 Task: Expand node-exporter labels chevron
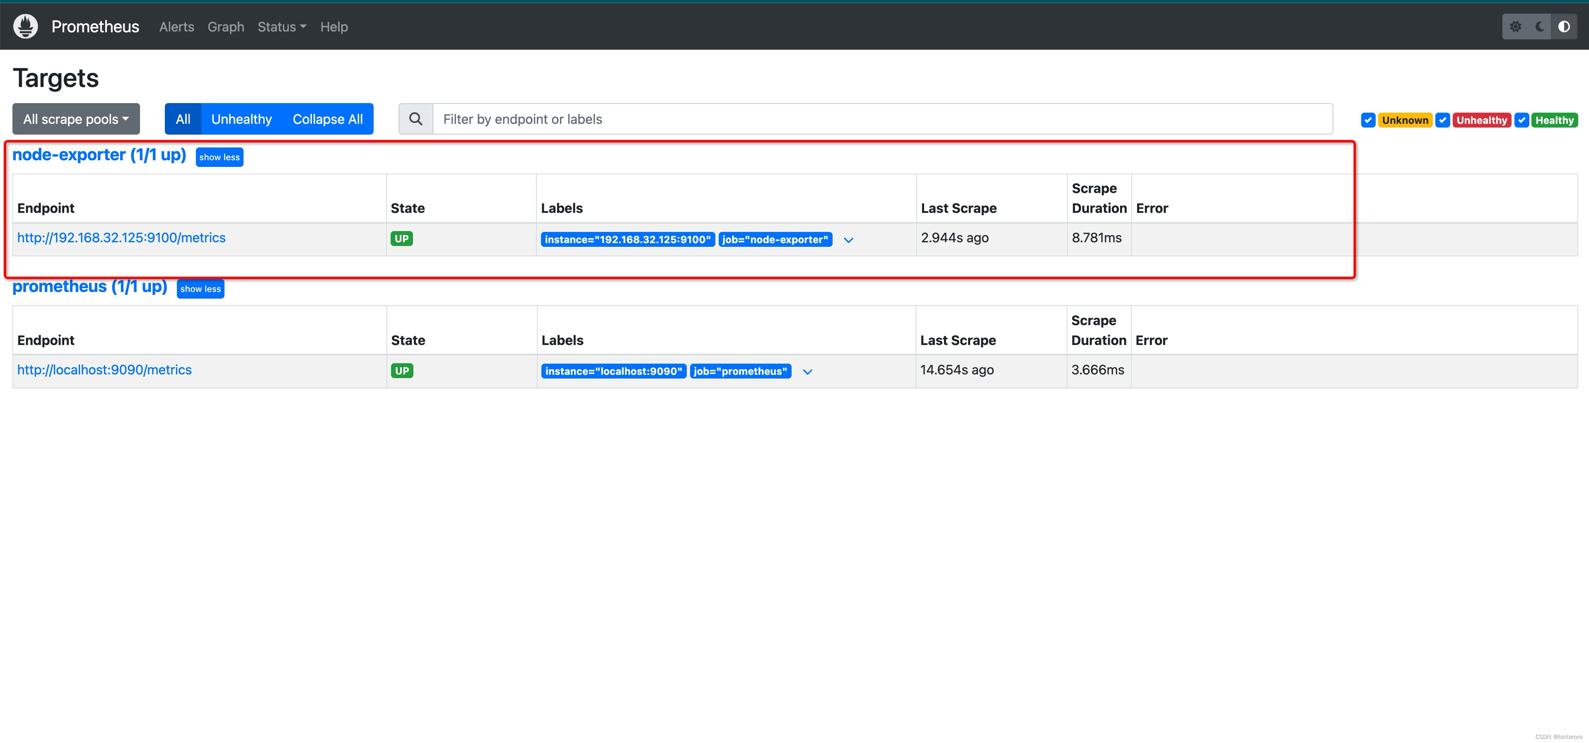[x=848, y=240]
